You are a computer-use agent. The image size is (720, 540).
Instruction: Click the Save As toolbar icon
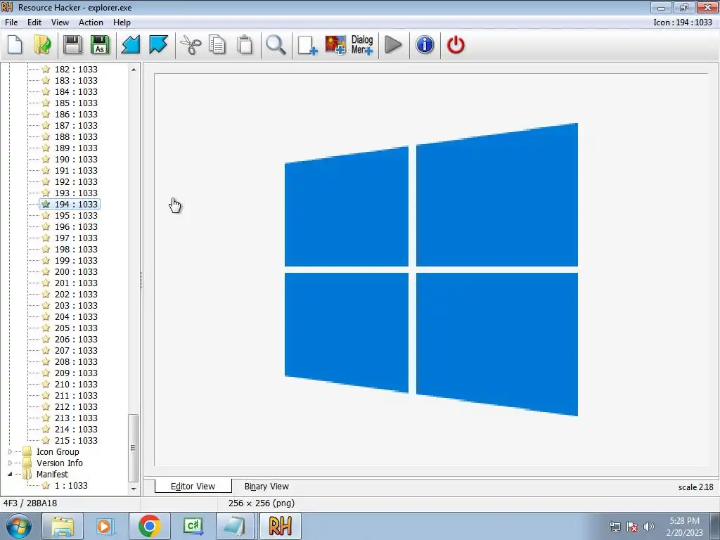click(100, 45)
